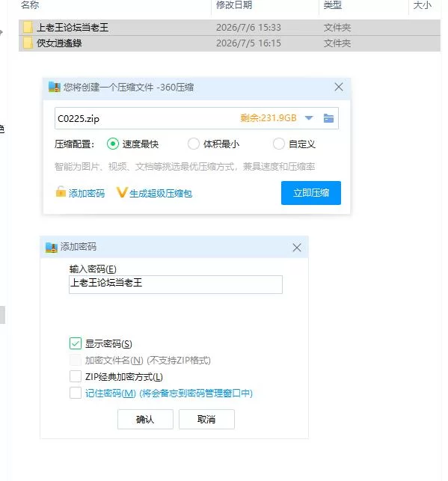
Task: Sort the file list by the 名称 column
Action: click(30, 5)
